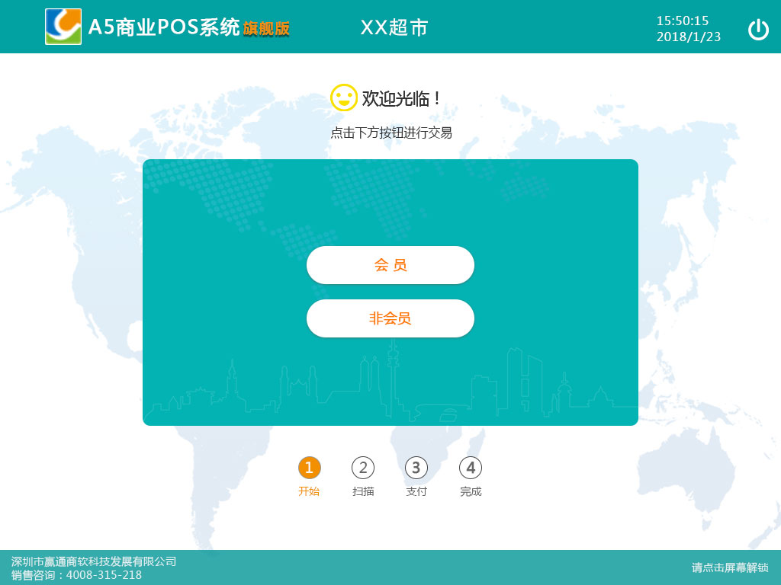Click the power button icon
Viewport: 781px width, 585px height.
point(758,30)
